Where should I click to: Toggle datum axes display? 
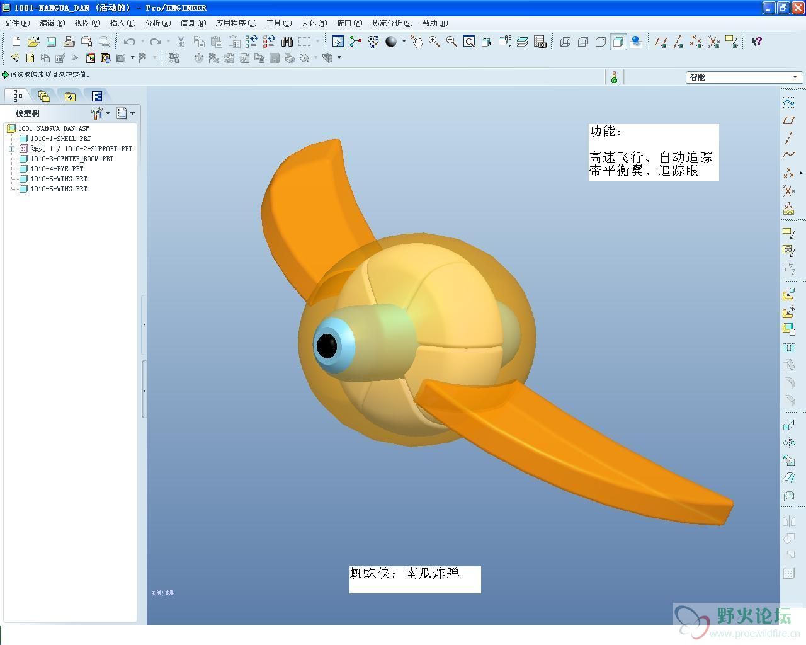[x=679, y=42]
